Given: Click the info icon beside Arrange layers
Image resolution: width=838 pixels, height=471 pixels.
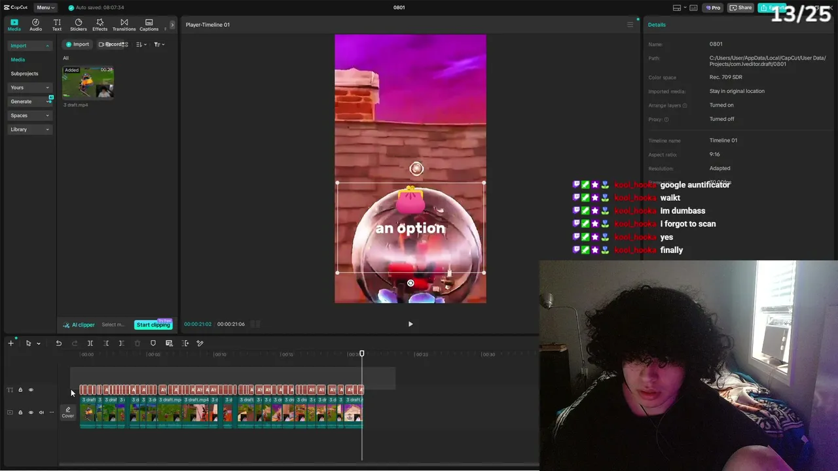Looking at the screenshot, I should pos(685,105).
